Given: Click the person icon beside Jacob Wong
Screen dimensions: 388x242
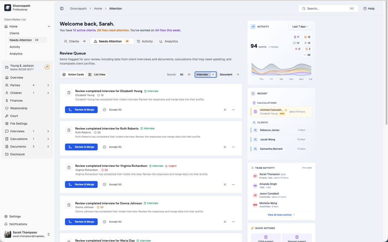Looking at the screenshot, I should (256, 139).
